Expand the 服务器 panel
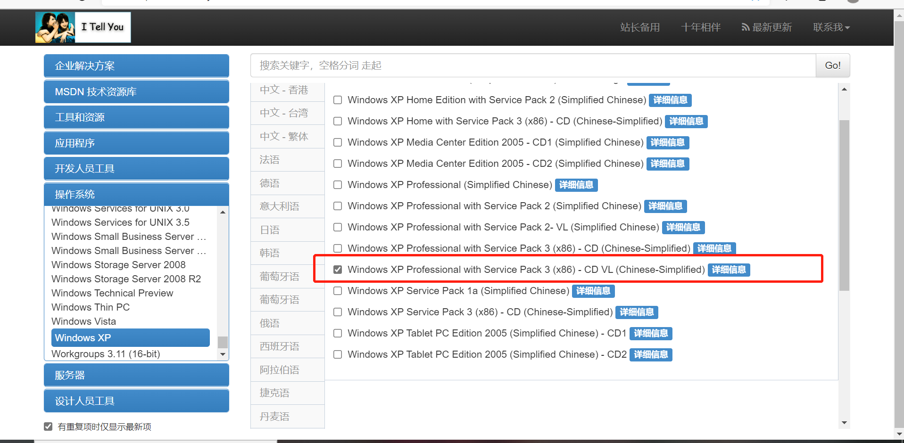 tap(136, 375)
